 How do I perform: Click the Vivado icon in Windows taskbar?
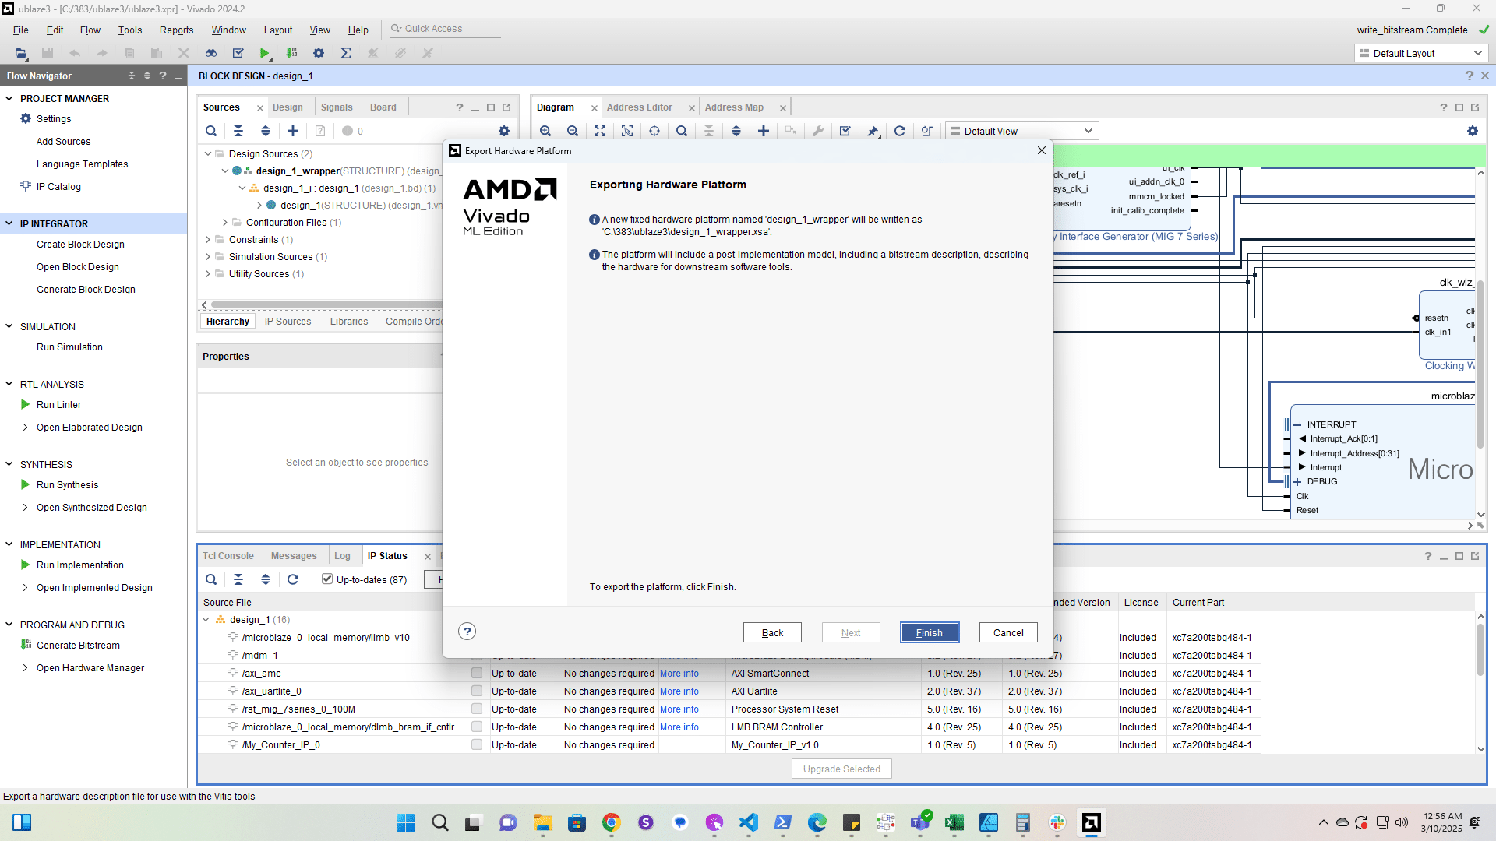click(1091, 822)
